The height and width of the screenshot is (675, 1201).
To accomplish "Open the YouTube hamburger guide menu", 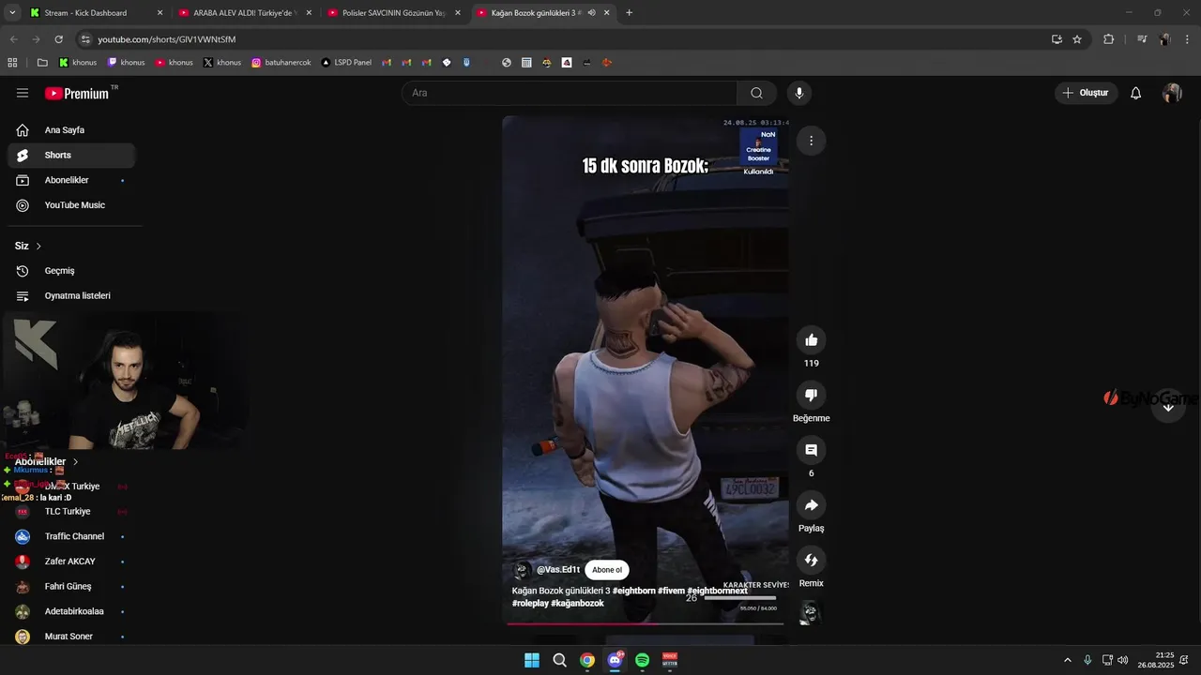I will (x=23, y=93).
